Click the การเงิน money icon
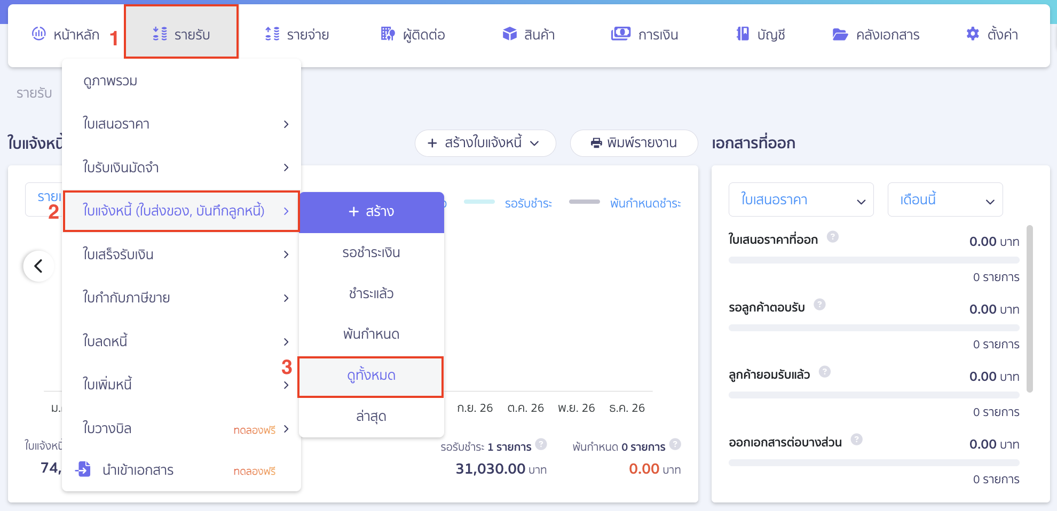 click(x=621, y=34)
